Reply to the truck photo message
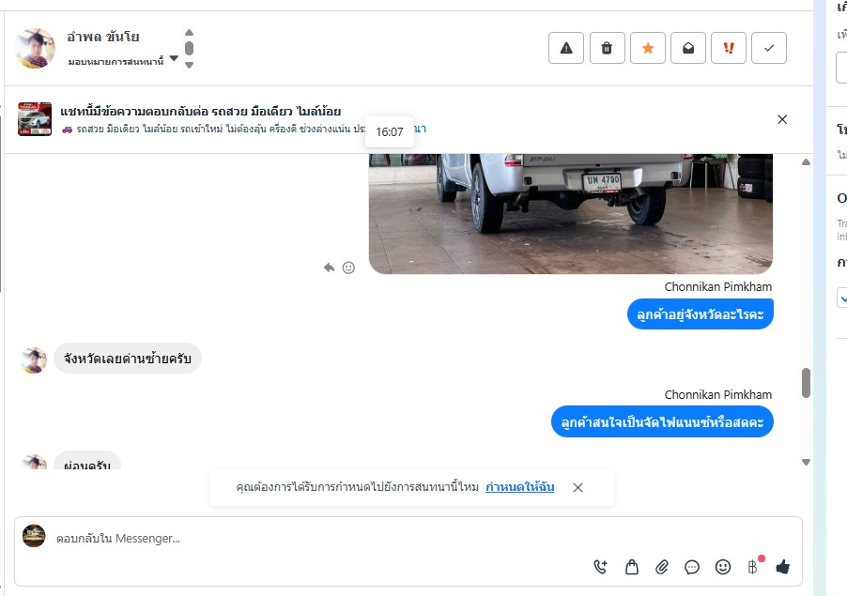The height and width of the screenshot is (596, 847). pos(329,267)
